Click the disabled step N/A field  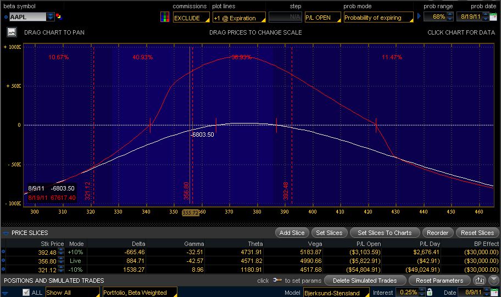(x=285, y=17)
